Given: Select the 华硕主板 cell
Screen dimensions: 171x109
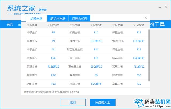Looking at the screenshot, I should click(x=32, y=32).
